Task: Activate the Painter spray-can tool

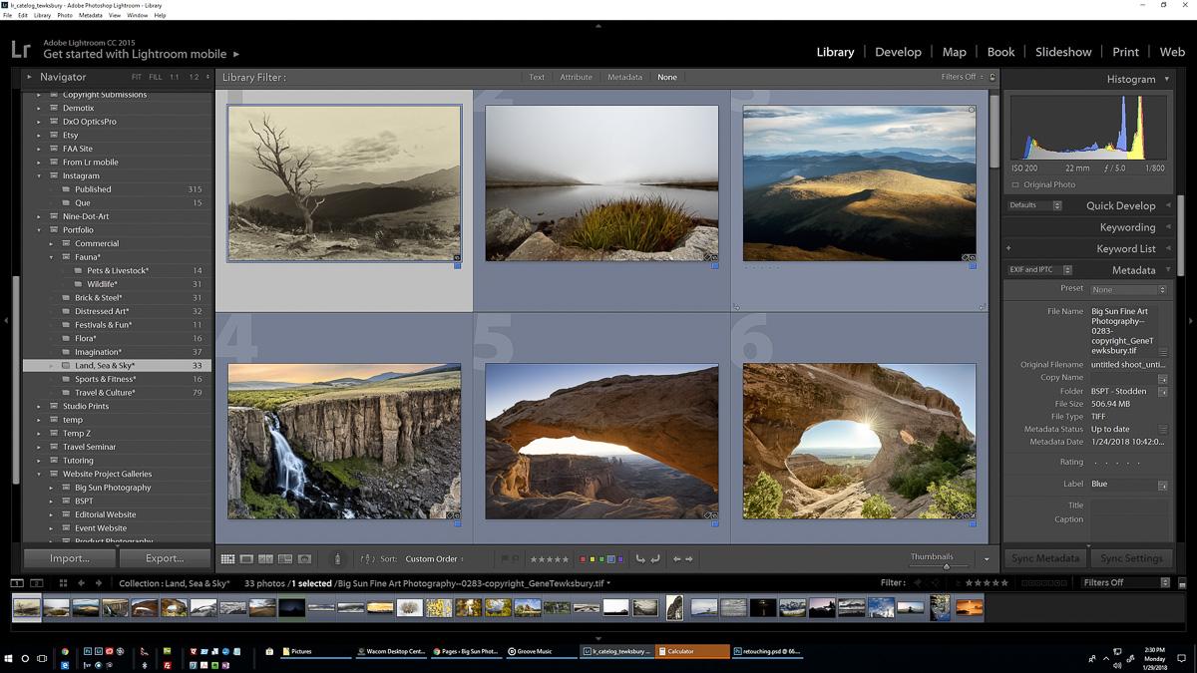Action: point(336,559)
